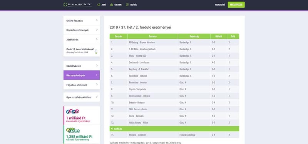Click the 1,358 milliárd Ft lottó banner
The height and width of the screenshot is (144, 308).
82,134
